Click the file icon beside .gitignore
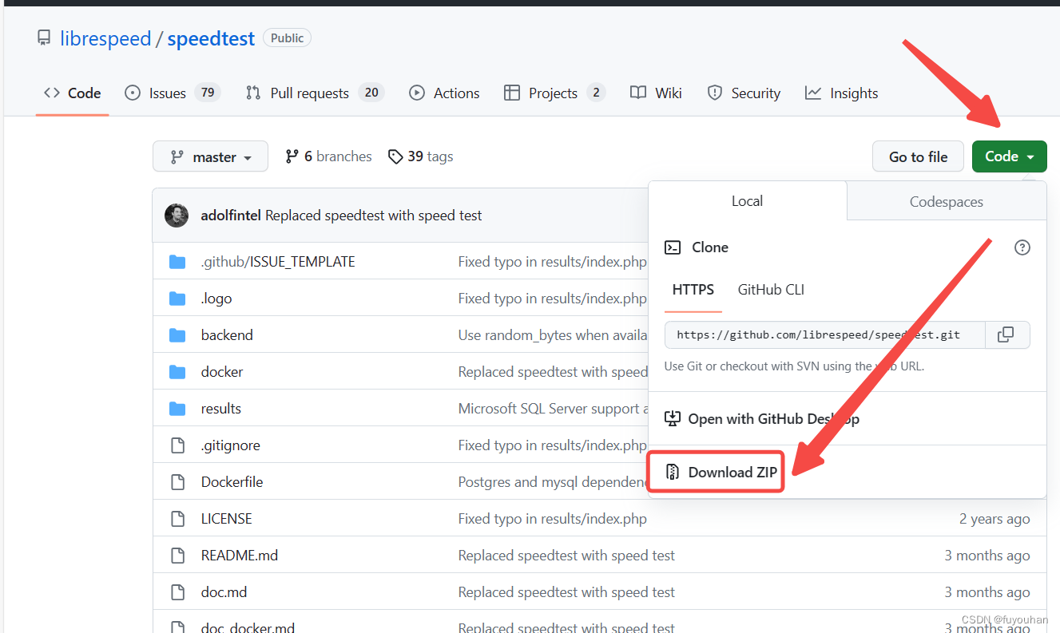This screenshot has height=633, width=1060. pos(178,445)
